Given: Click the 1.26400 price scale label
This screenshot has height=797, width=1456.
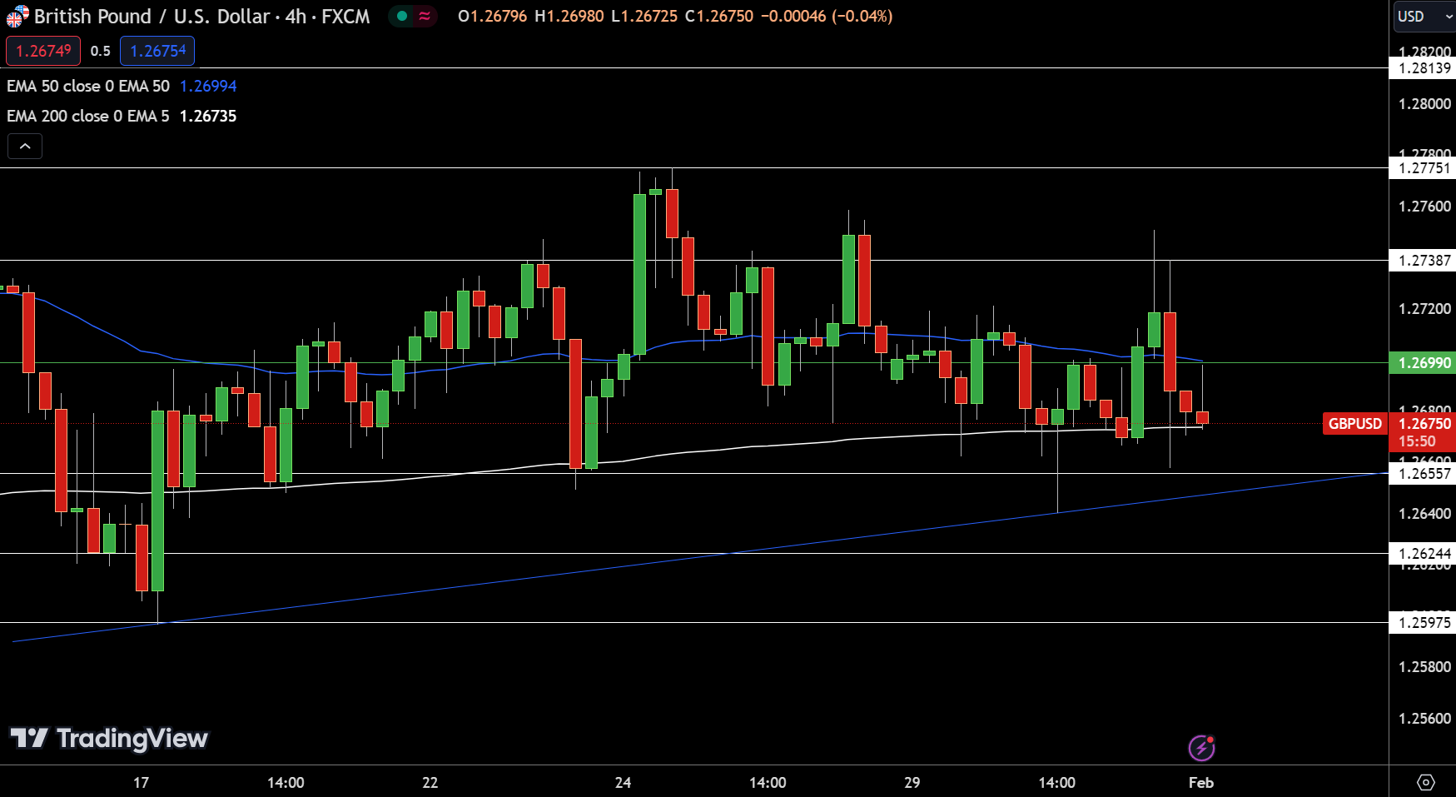Looking at the screenshot, I should pyautogui.click(x=1424, y=514).
